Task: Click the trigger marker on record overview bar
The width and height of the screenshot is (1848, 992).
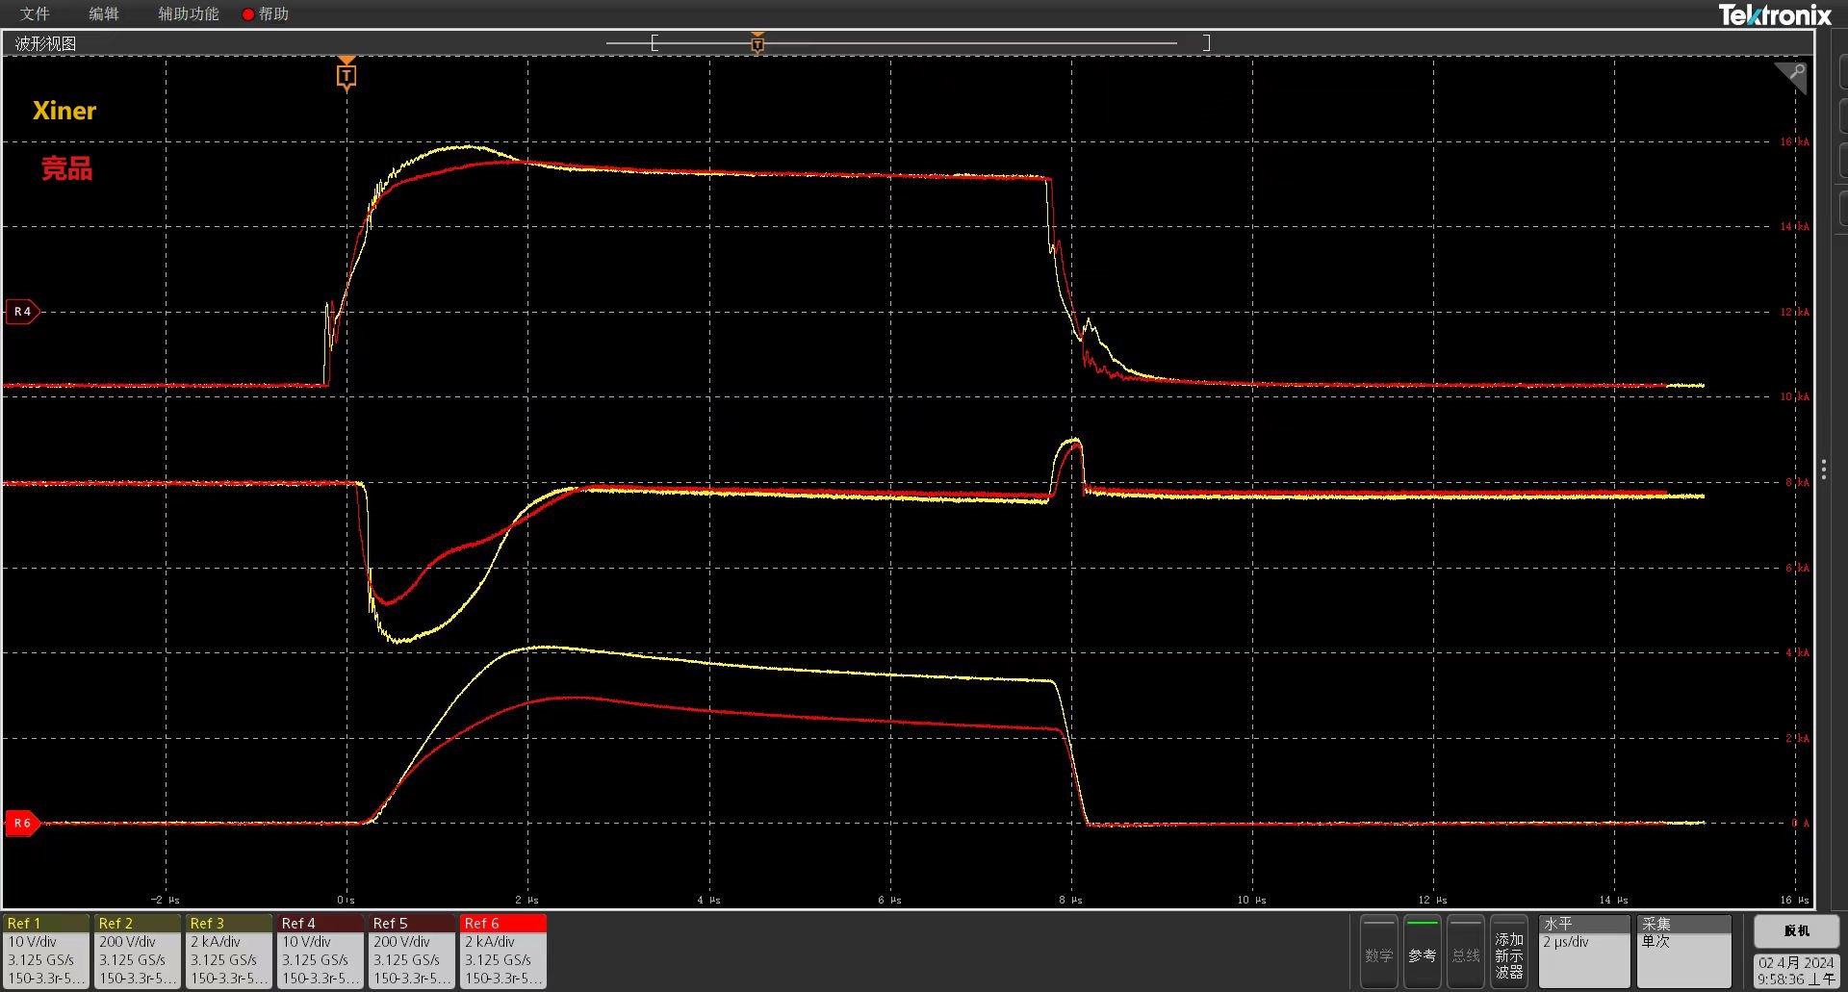Action: pyautogui.click(x=757, y=43)
